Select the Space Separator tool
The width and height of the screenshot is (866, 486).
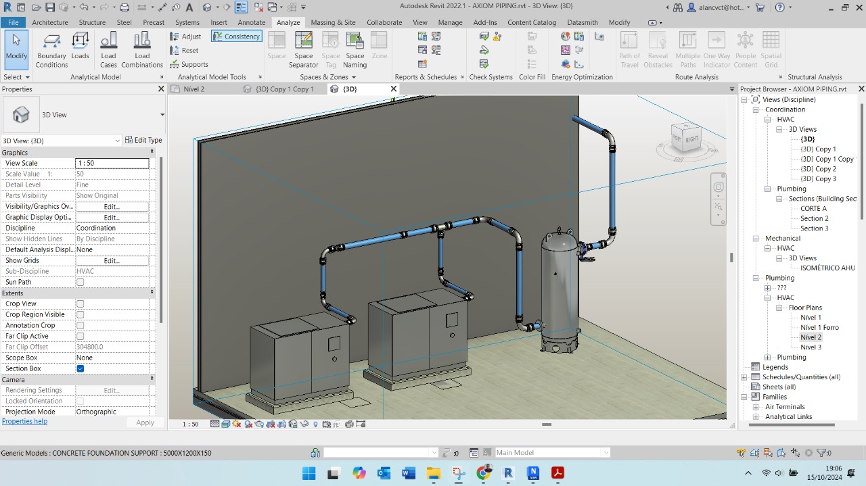coord(303,49)
